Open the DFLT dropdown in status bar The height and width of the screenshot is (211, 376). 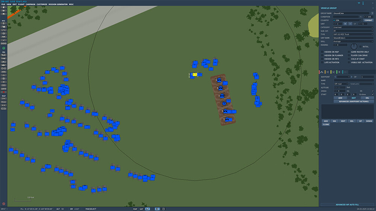coord(4,209)
